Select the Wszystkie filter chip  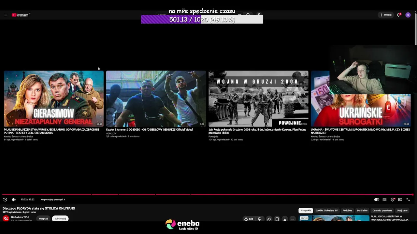[x=306, y=211]
